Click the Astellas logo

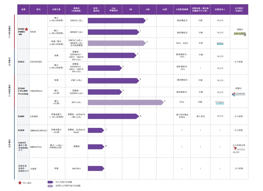pyautogui.click(x=239, y=149)
